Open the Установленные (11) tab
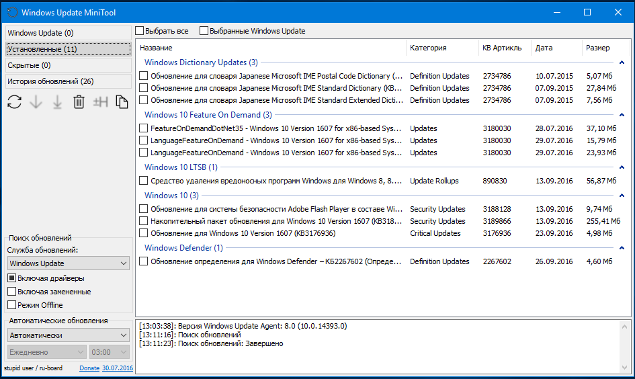The height and width of the screenshot is (379, 635). pyautogui.click(x=68, y=49)
